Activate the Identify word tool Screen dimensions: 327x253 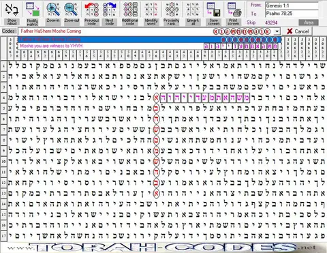(x=151, y=9)
